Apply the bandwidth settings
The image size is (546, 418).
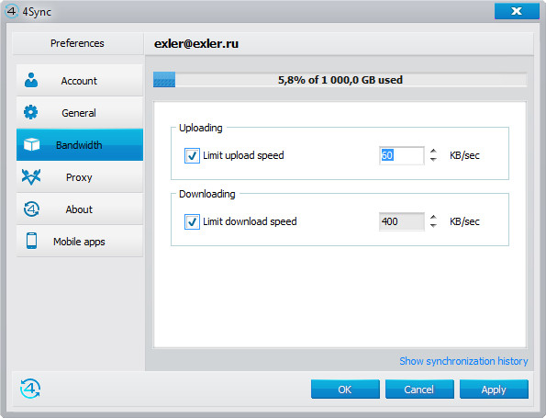click(x=494, y=390)
